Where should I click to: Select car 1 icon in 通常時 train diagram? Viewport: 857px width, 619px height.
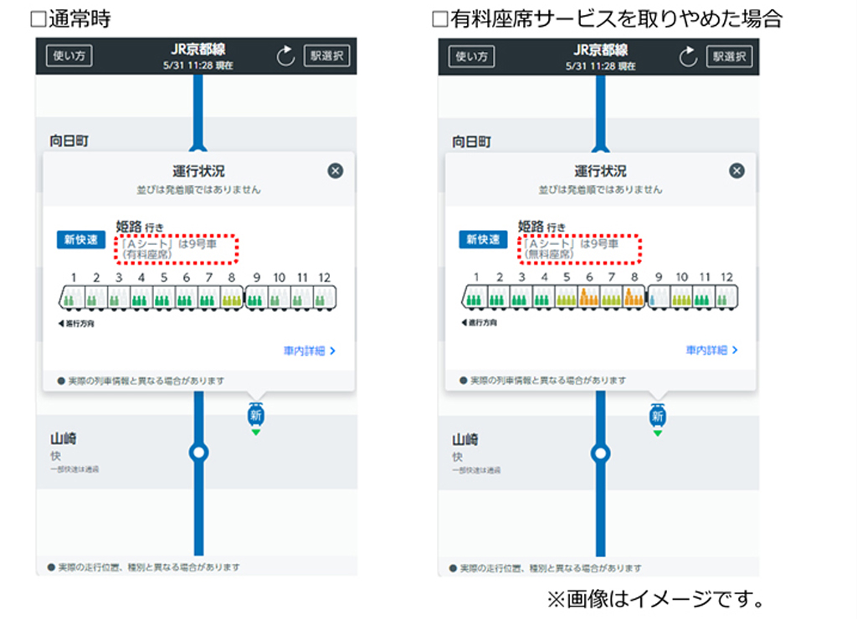click(x=73, y=297)
